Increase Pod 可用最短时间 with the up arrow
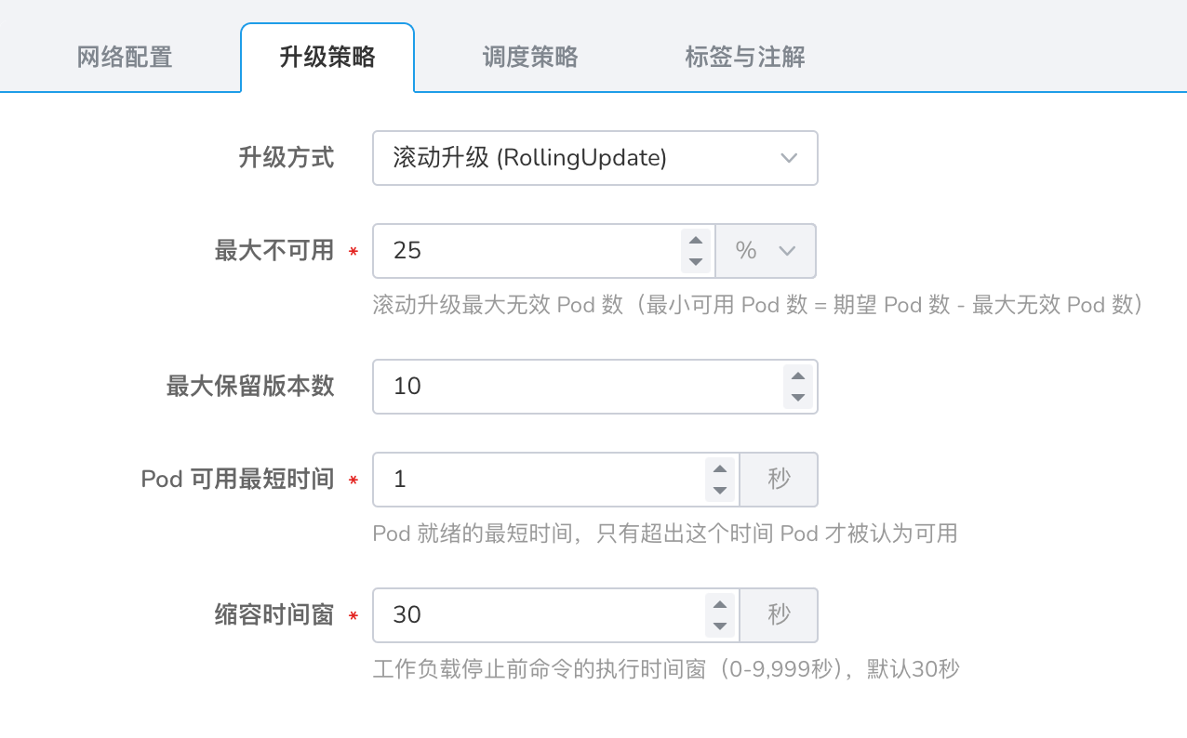Image resolution: width=1187 pixels, height=738 pixels. (x=720, y=470)
